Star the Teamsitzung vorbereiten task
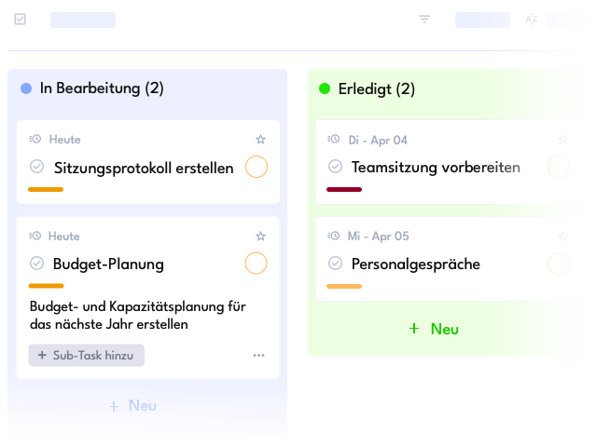The height and width of the screenshot is (447, 597). (x=562, y=140)
